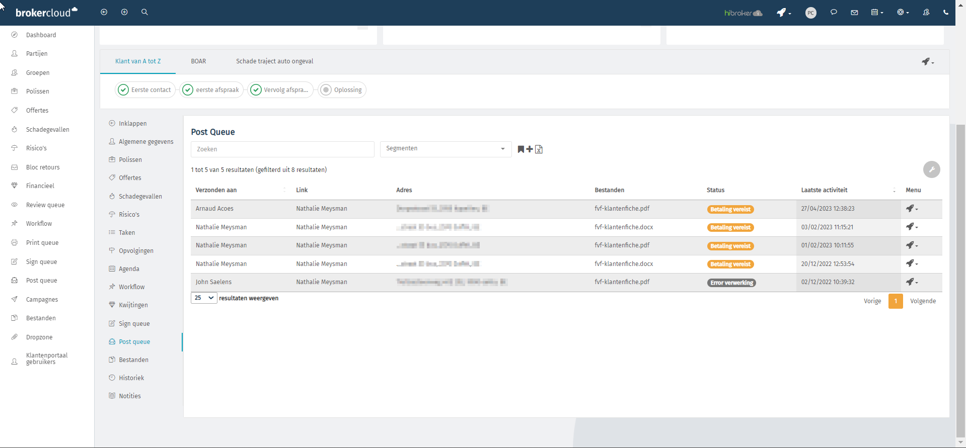Go to the Vorige page
This screenshot has height=448, width=966.
pos(872,301)
